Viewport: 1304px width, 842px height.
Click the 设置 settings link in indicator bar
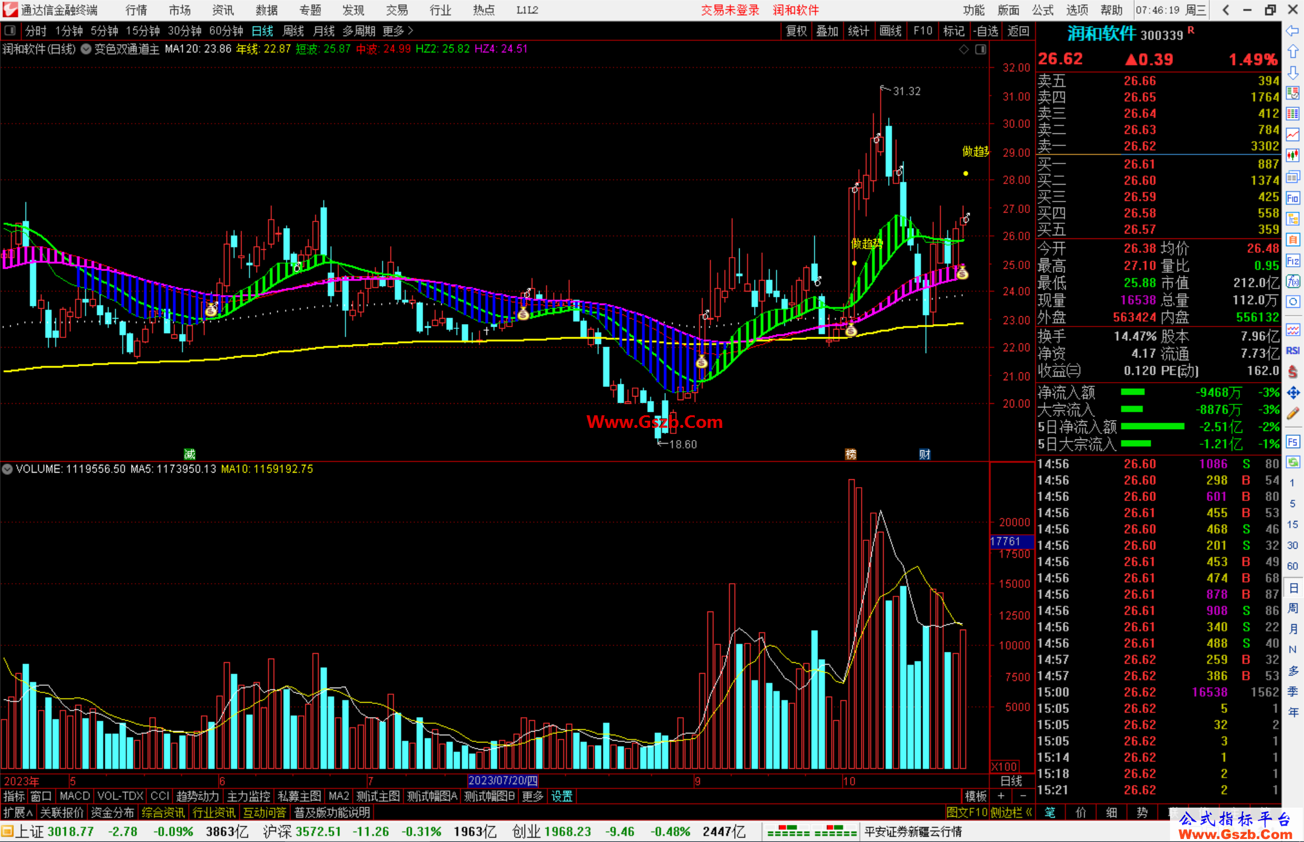click(x=561, y=796)
